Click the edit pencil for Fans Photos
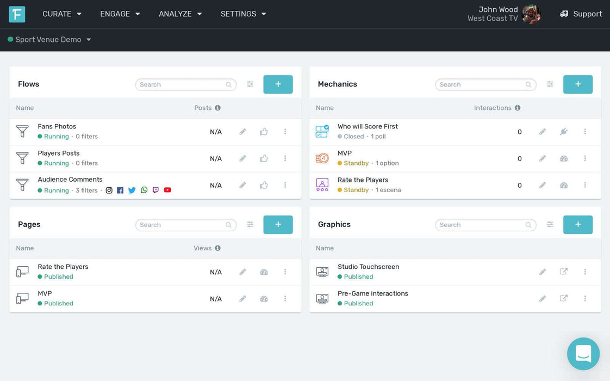 (243, 132)
